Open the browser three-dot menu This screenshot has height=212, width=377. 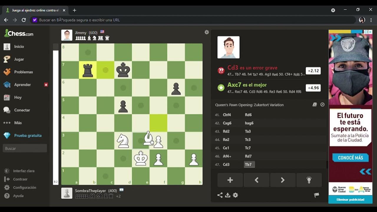[371, 20]
